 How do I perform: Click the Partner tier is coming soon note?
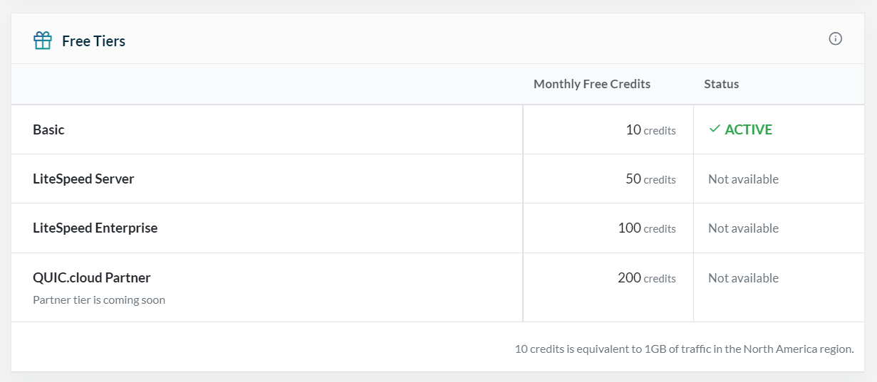pyautogui.click(x=99, y=299)
